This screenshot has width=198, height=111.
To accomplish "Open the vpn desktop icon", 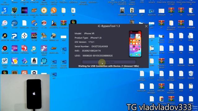I will pos(142,11).
